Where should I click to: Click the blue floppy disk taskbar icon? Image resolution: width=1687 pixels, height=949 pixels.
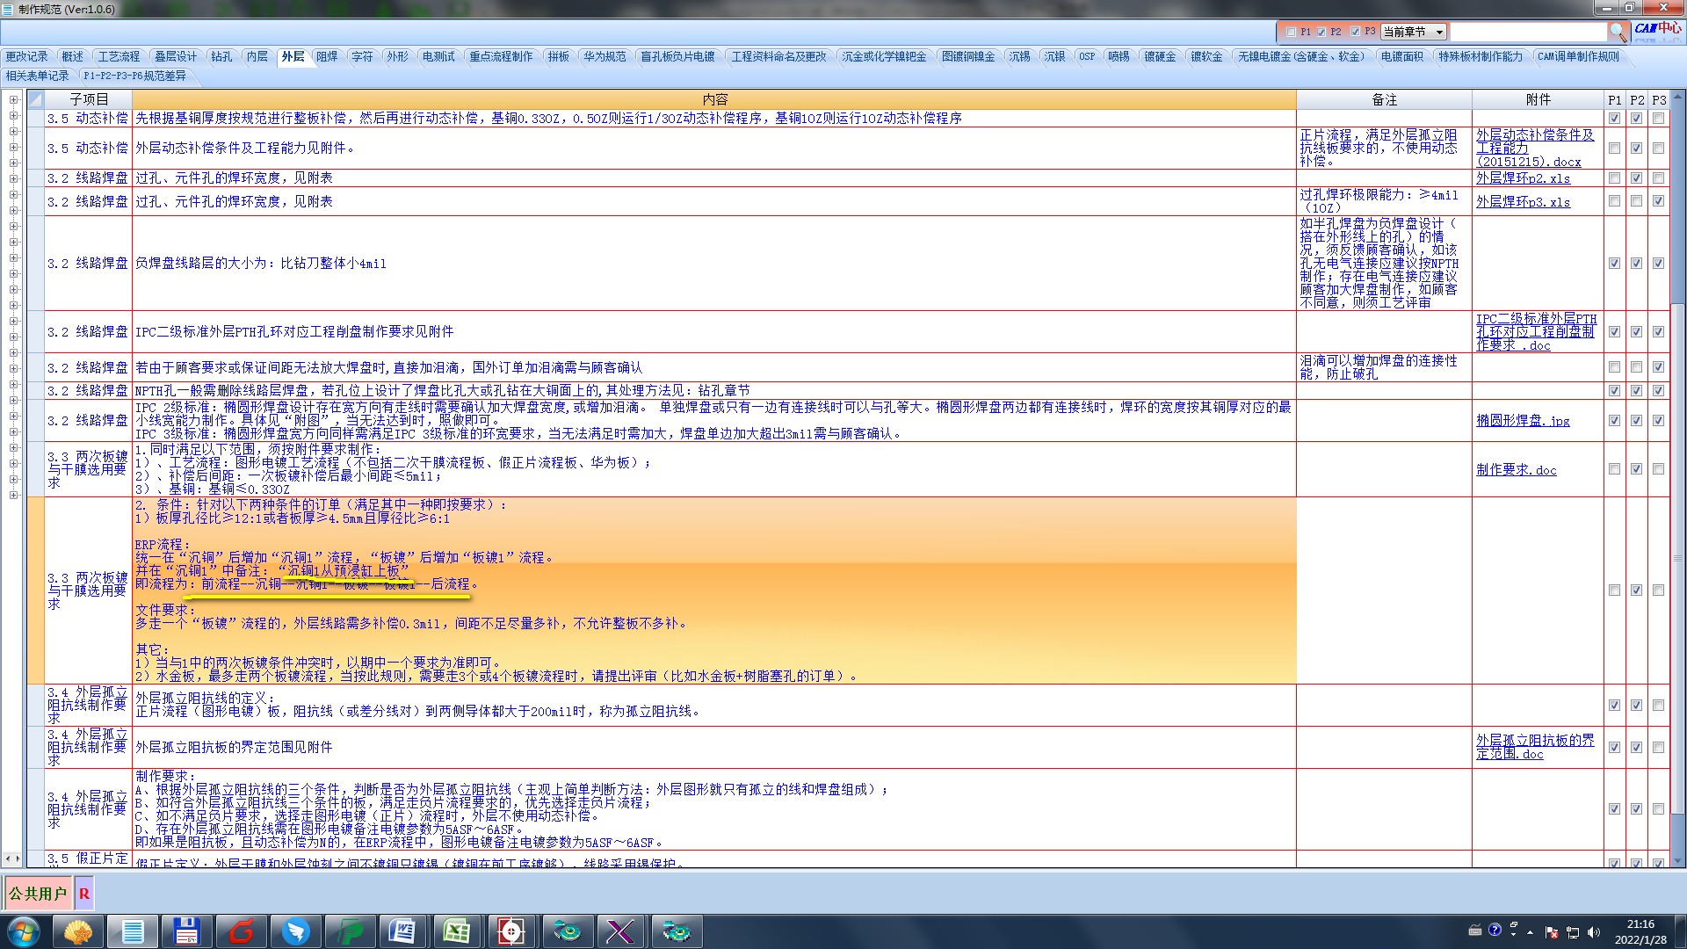(187, 931)
